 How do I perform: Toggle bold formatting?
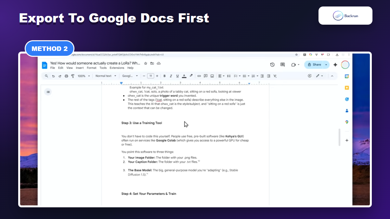[x=164, y=76]
